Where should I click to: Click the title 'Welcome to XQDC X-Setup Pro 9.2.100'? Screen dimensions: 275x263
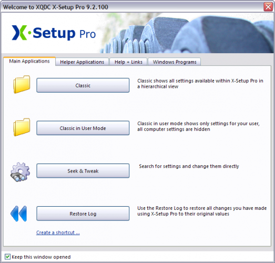[x=55, y=7]
